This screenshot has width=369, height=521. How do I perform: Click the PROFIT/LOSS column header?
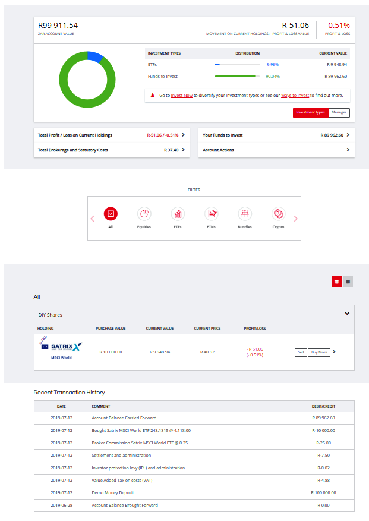click(255, 329)
